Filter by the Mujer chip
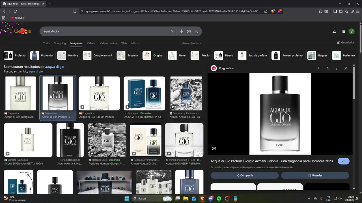The image size is (362, 203). (178, 56)
